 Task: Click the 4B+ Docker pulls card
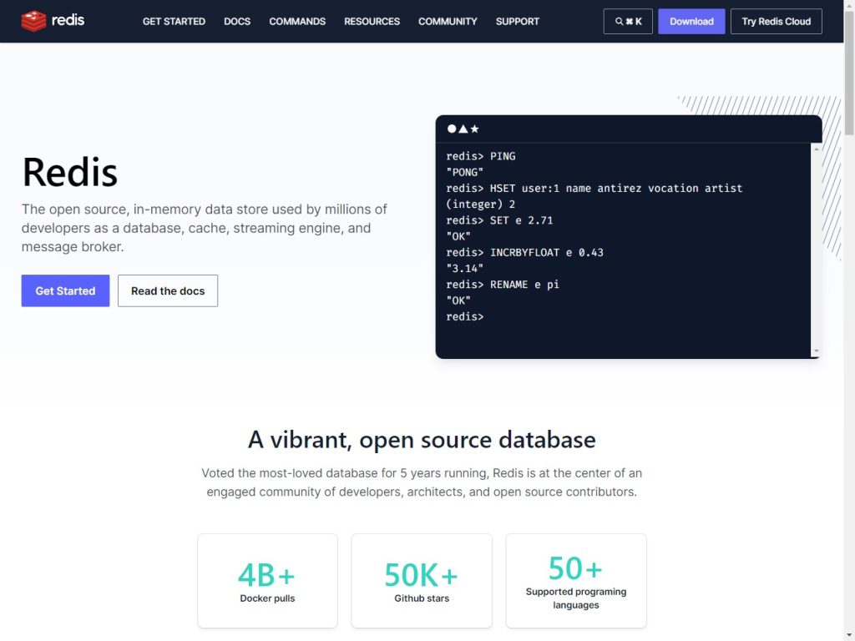(268, 581)
